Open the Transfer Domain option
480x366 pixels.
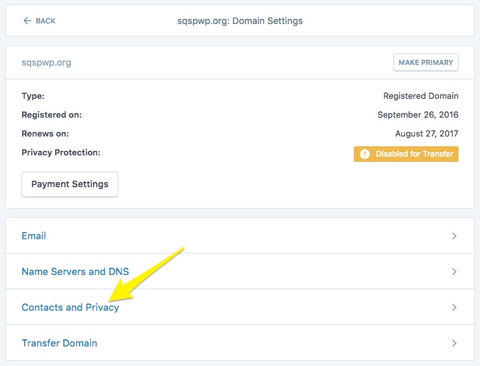pyautogui.click(x=59, y=343)
